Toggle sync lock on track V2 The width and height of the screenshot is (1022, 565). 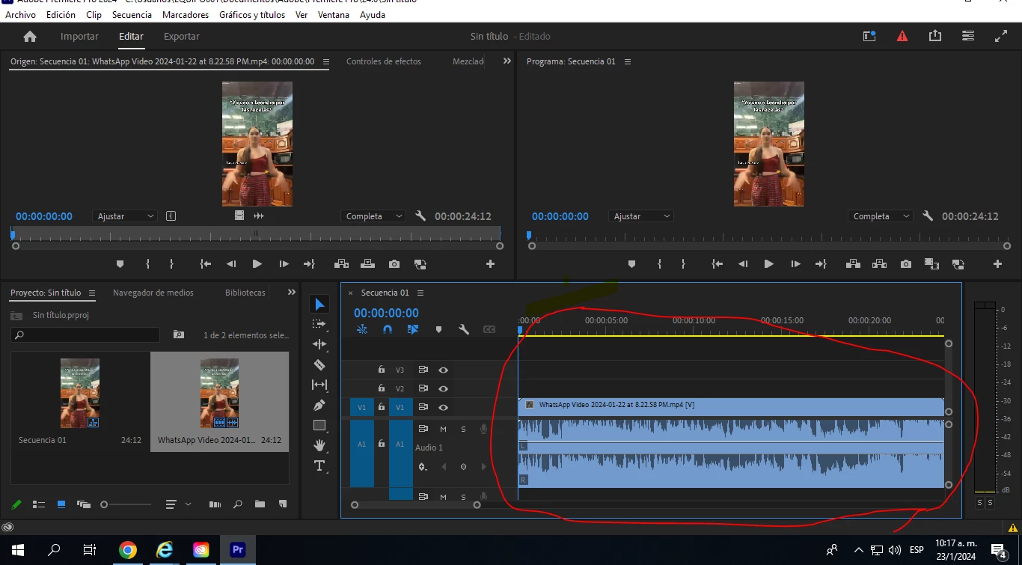tap(423, 388)
